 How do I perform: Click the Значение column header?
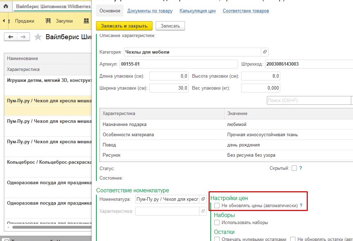pos(289,113)
